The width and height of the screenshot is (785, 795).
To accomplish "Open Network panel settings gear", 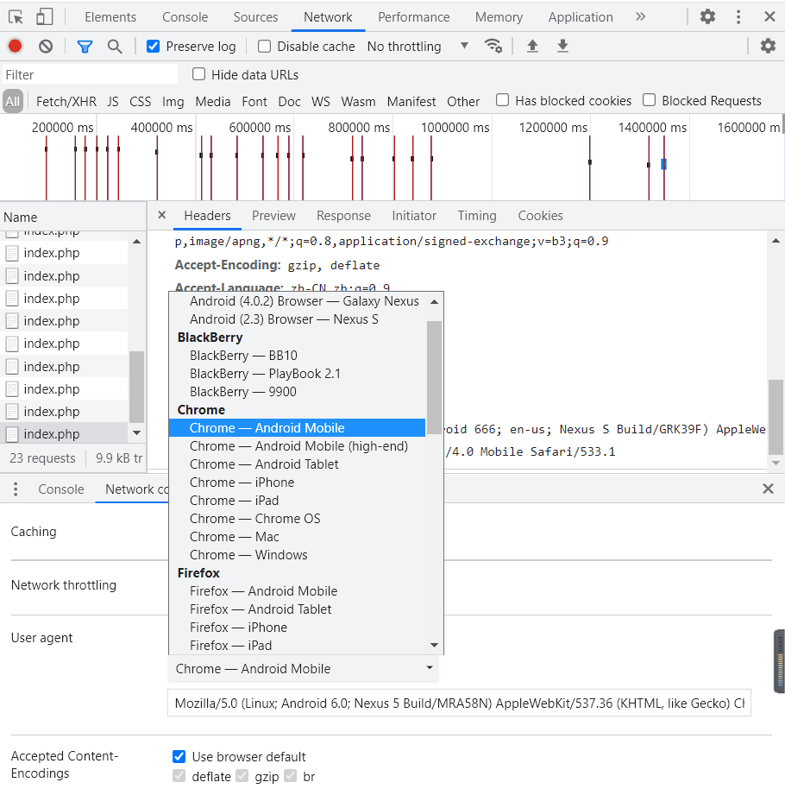I will tap(768, 46).
